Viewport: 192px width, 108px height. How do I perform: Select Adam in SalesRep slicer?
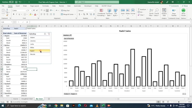tap(40, 38)
